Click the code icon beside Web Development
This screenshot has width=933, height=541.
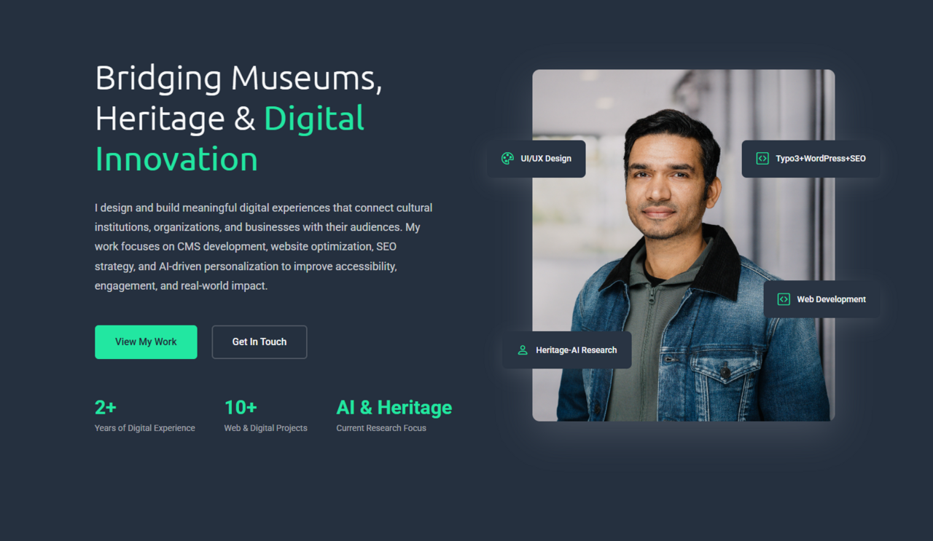pos(784,299)
